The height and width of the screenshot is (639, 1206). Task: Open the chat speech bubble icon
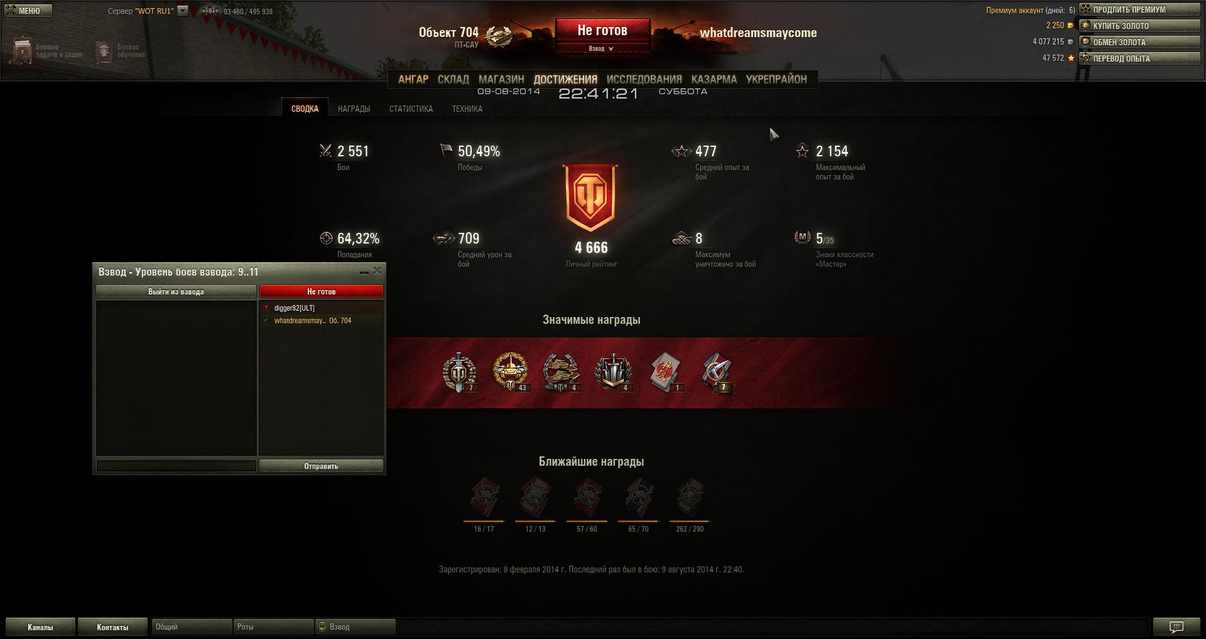(1176, 626)
